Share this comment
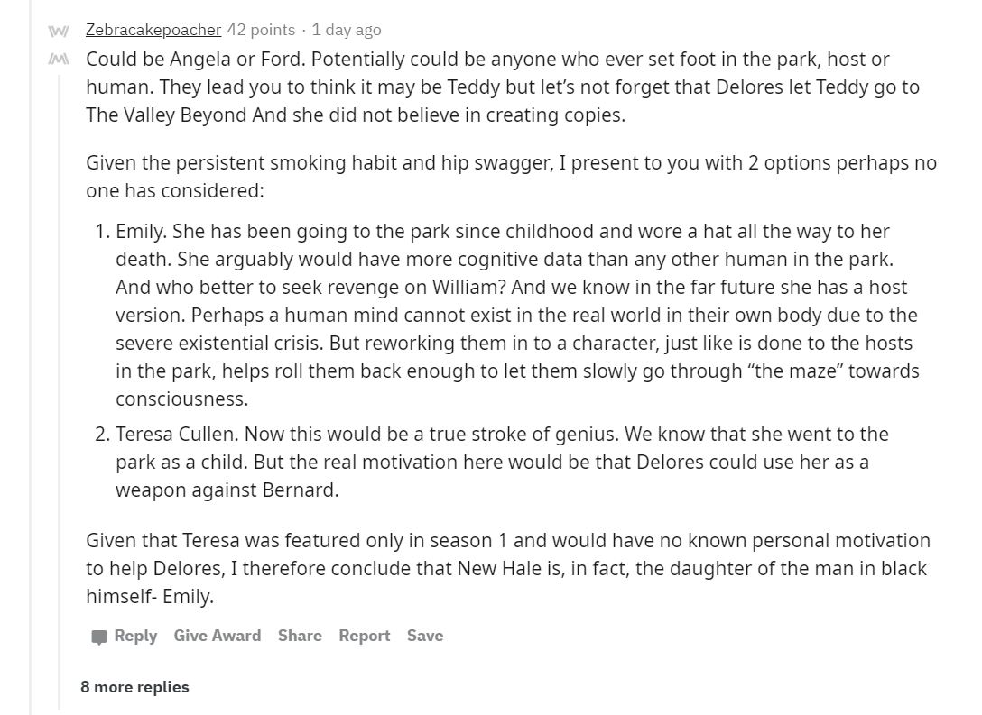 pos(300,636)
